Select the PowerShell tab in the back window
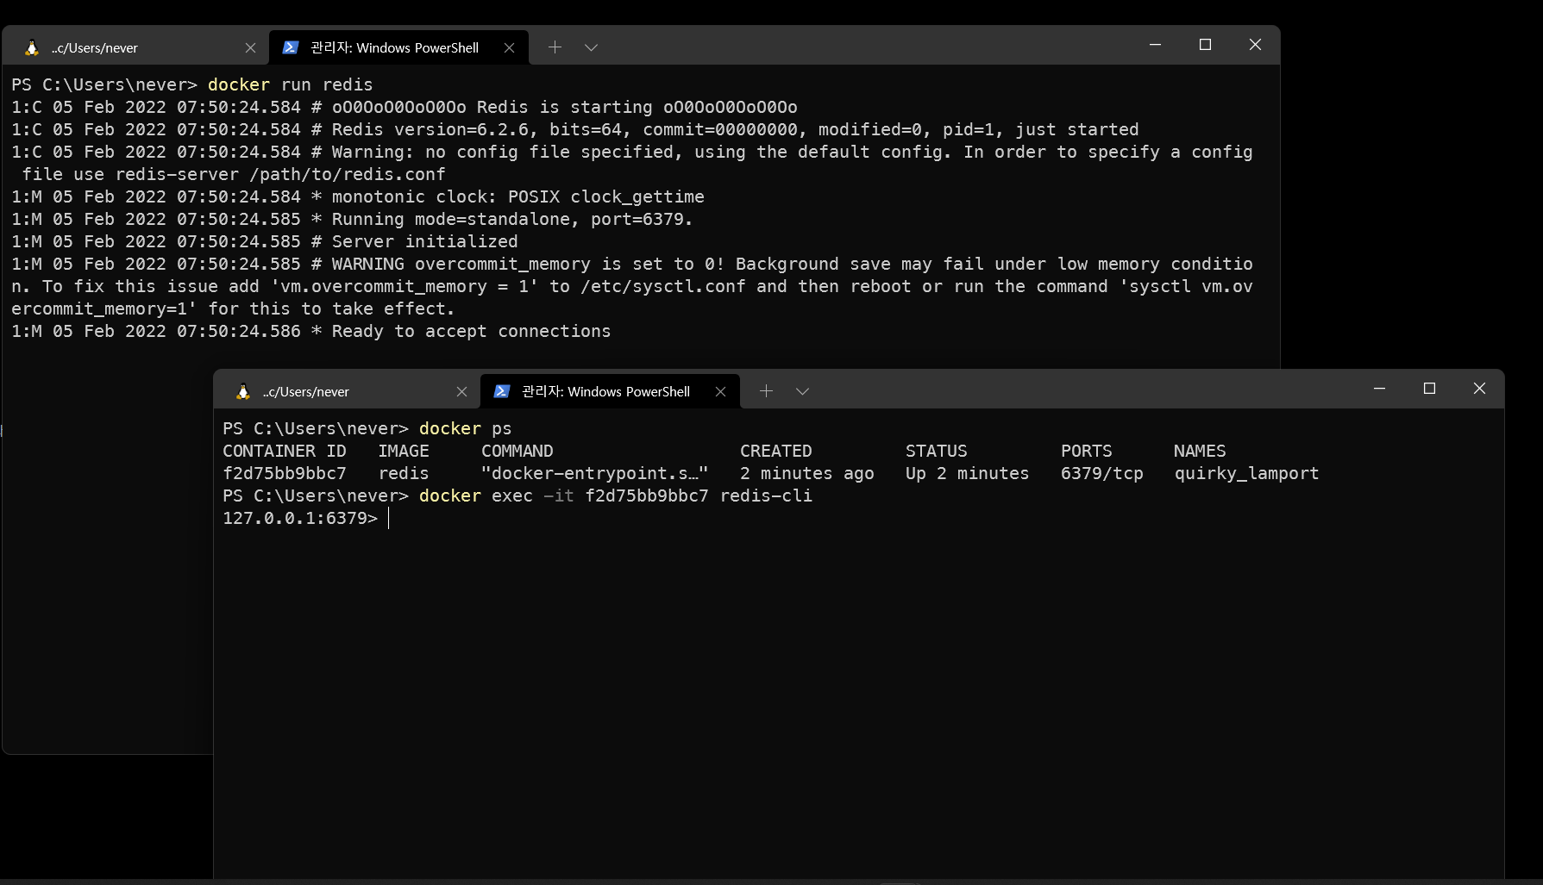1543x885 pixels. tap(399, 47)
